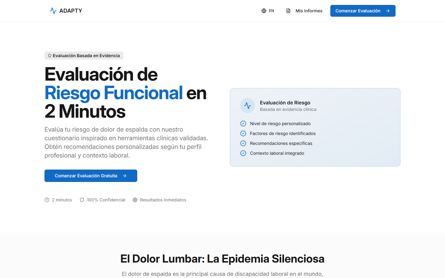445x278 pixels.
Task: Click header Comenzar Evaluación button
Action: tap(363, 11)
